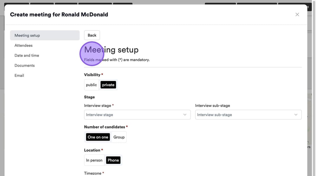
Task: Close the Create meeting dialog
Action: click(x=297, y=14)
